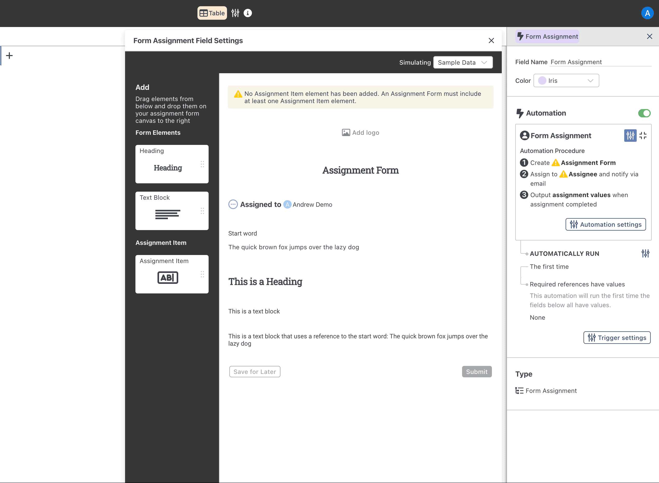The width and height of the screenshot is (659, 483).
Task: Click the sliders settings icon in top bar
Action: point(235,13)
